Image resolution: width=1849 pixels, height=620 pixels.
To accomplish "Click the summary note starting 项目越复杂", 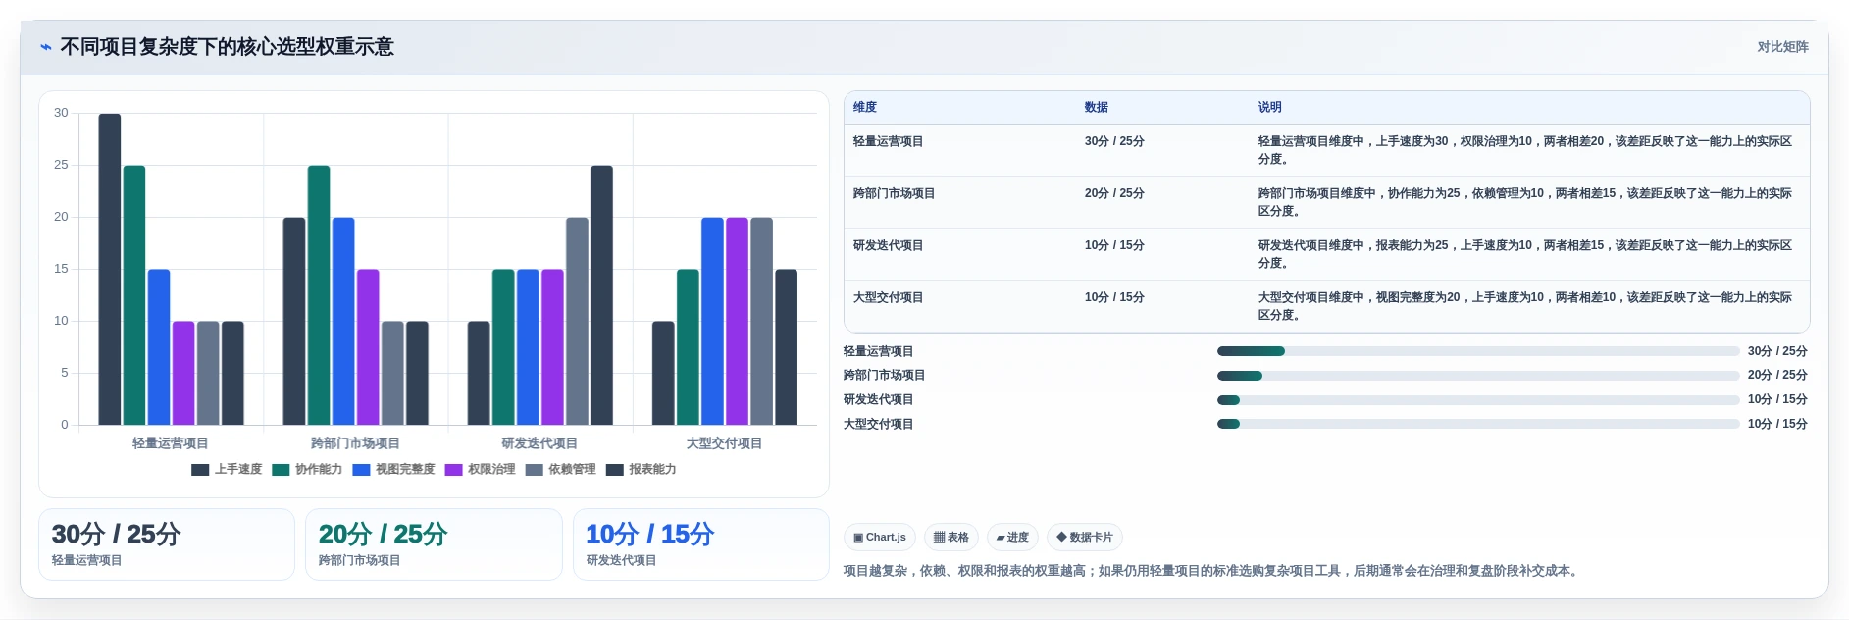I will tap(1212, 571).
